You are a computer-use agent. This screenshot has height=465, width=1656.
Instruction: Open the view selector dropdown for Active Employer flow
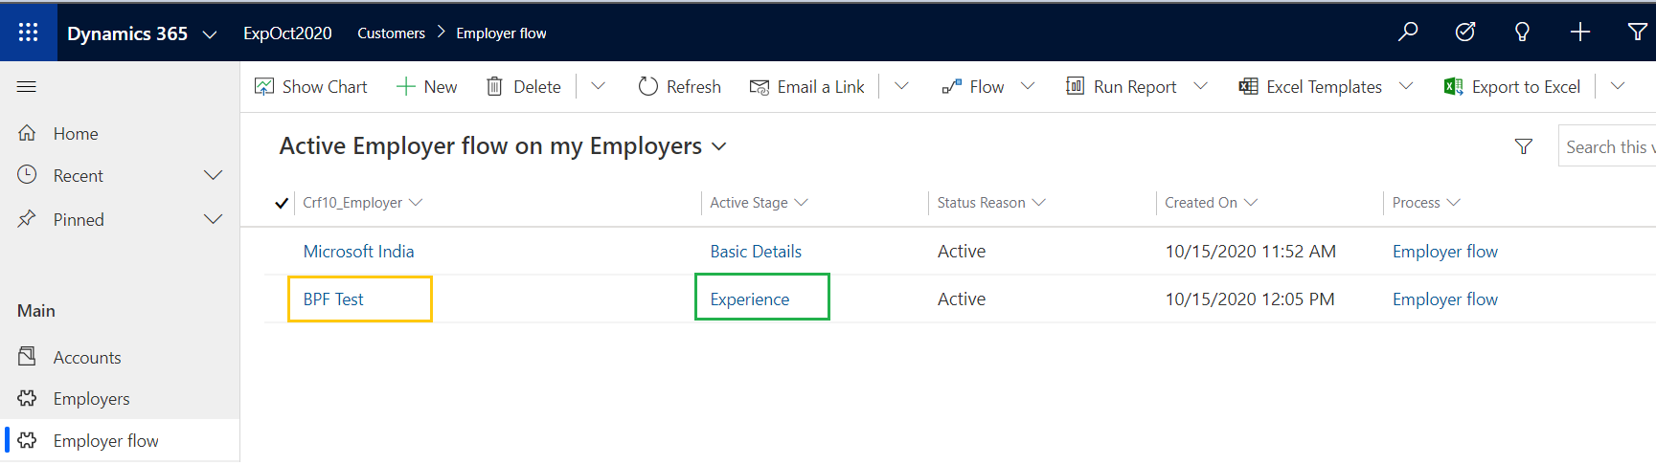click(x=719, y=146)
